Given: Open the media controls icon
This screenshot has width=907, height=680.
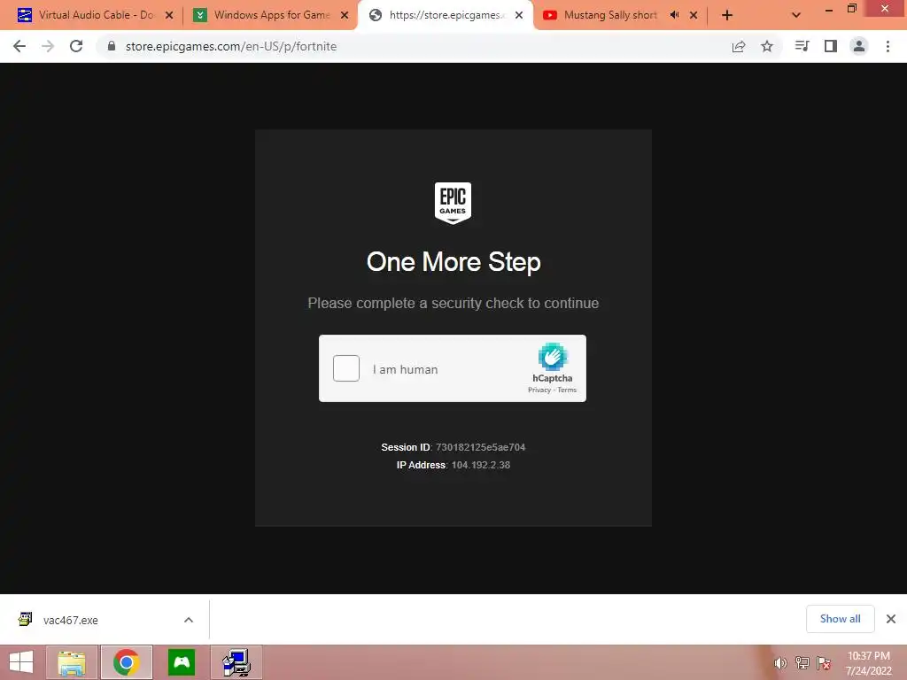Looking at the screenshot, I should (802, 46).
